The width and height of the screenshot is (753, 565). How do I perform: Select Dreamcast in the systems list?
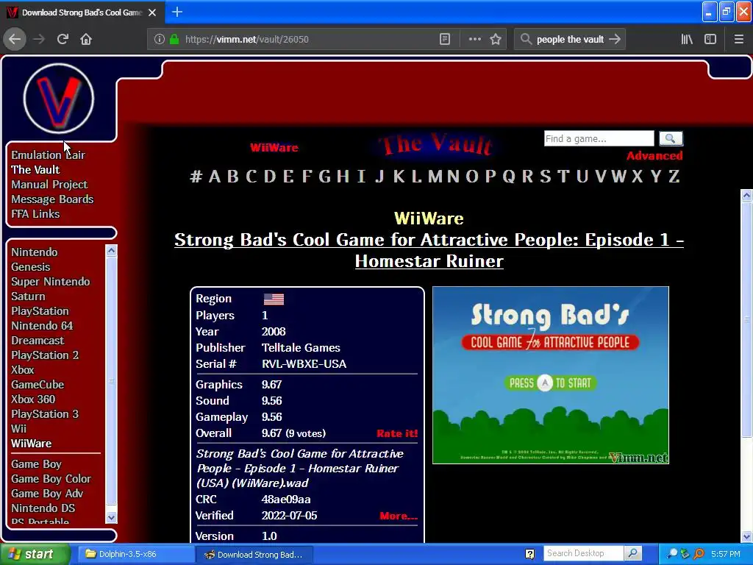[x=37, y=341]
